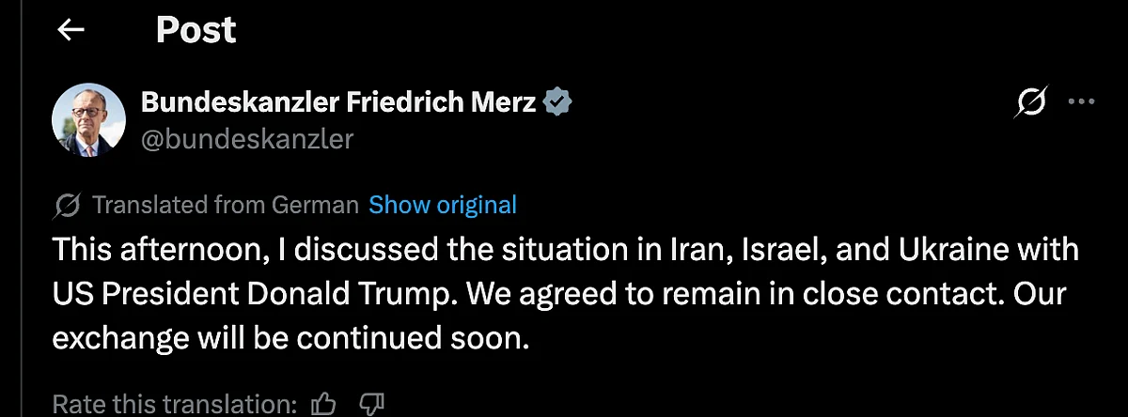Image resolution: width=1128 pixels, height=417 pixels.
Task: Click the "Rate this translation:" label
Action: pyautogui.click(x=174, y=404)
